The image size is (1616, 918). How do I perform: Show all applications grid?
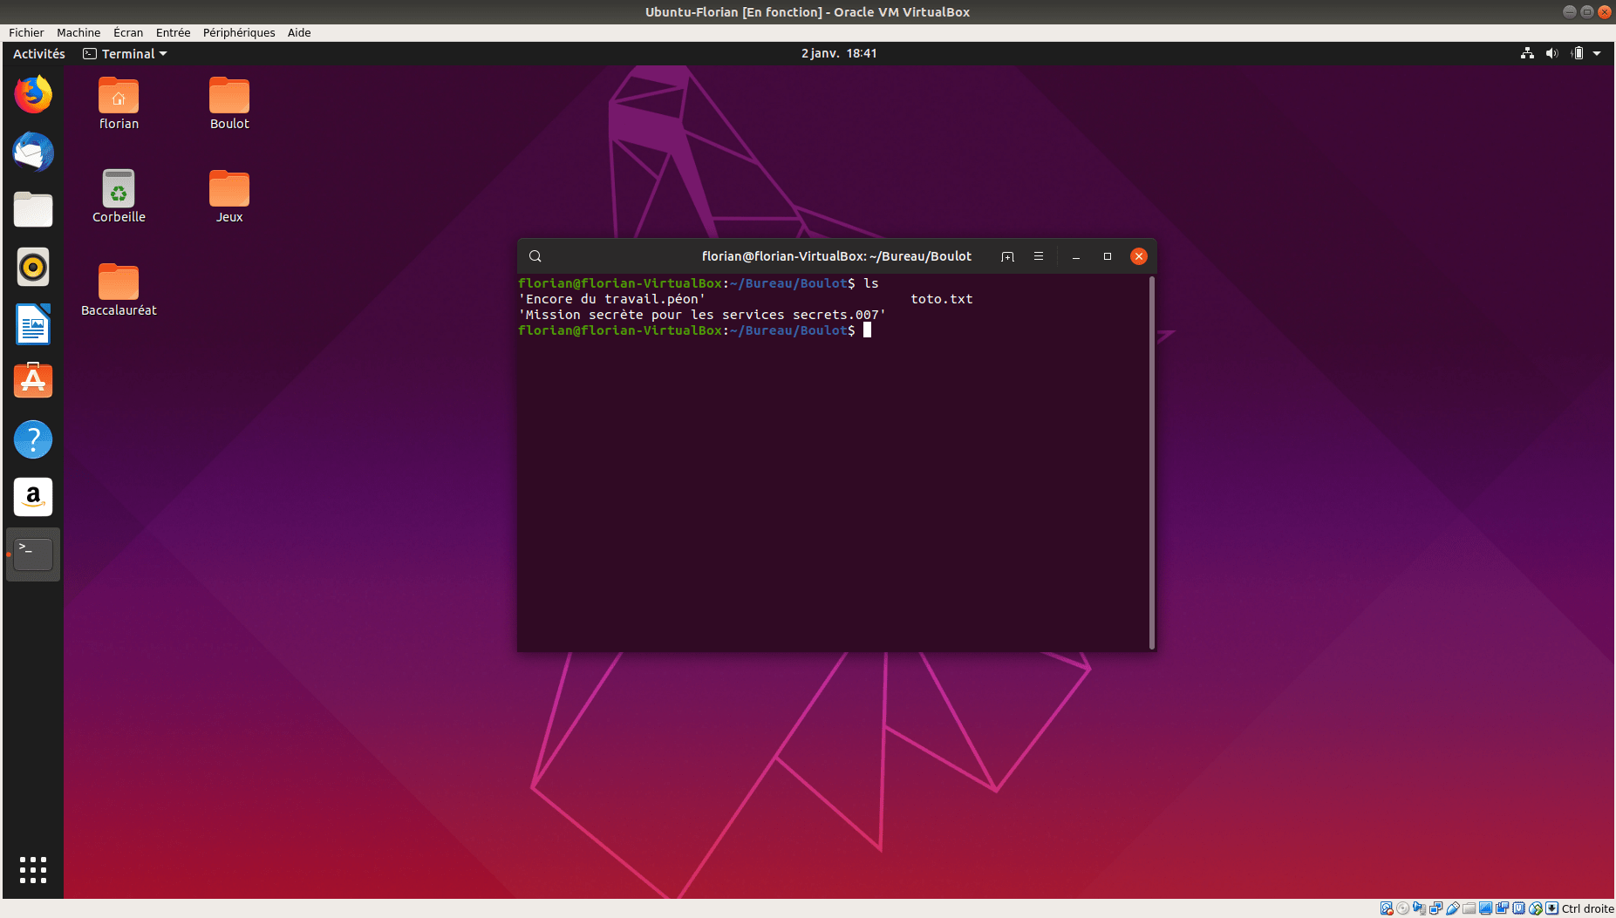pyautogui.click(x=33, y=869)
